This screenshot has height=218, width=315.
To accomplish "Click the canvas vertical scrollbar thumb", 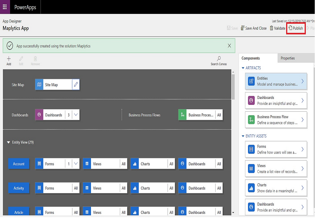I will pyautogui.click(x=233, y=87).
